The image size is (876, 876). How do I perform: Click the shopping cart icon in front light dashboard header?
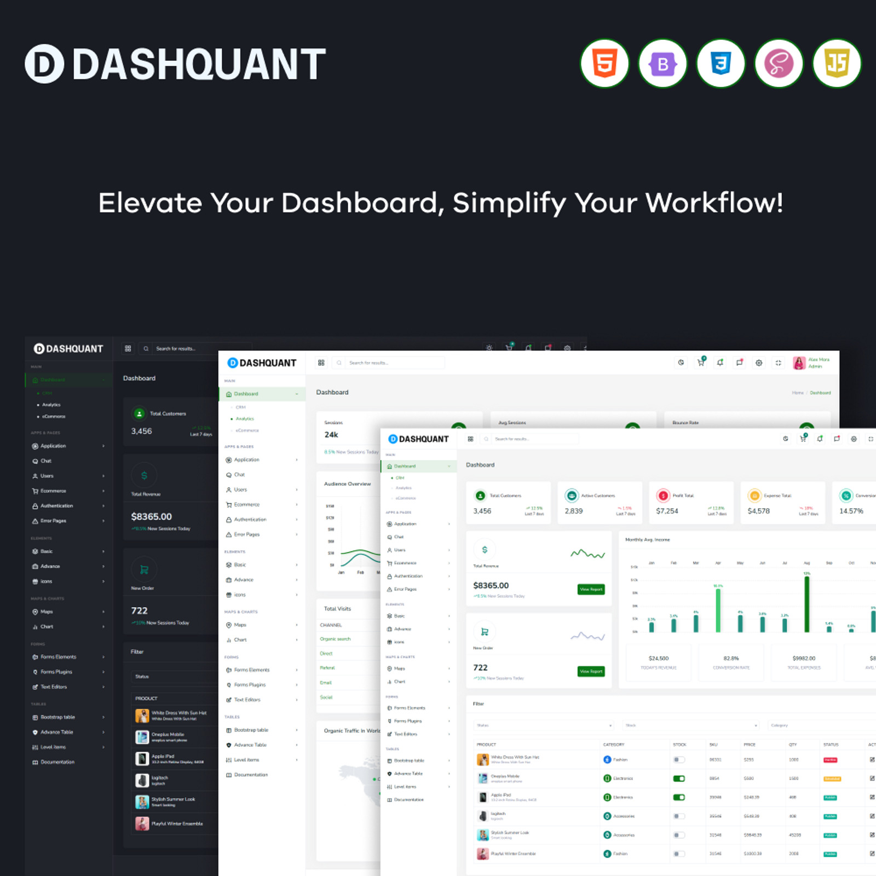803,439
